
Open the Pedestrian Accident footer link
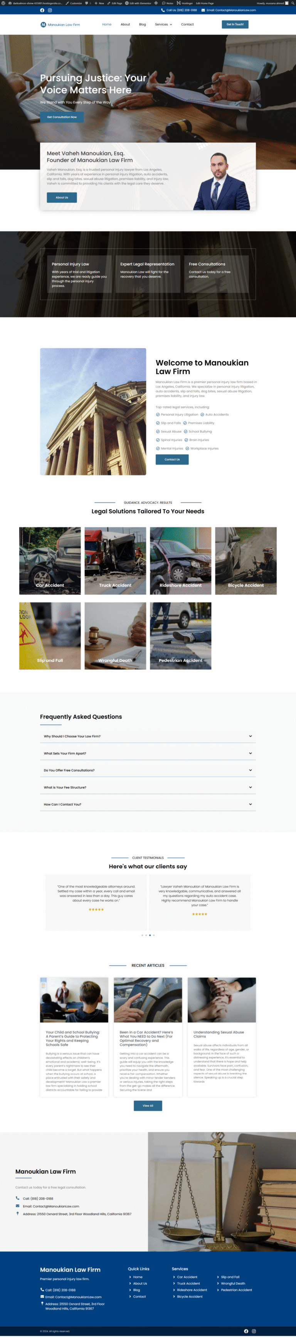pos(236,1290)
